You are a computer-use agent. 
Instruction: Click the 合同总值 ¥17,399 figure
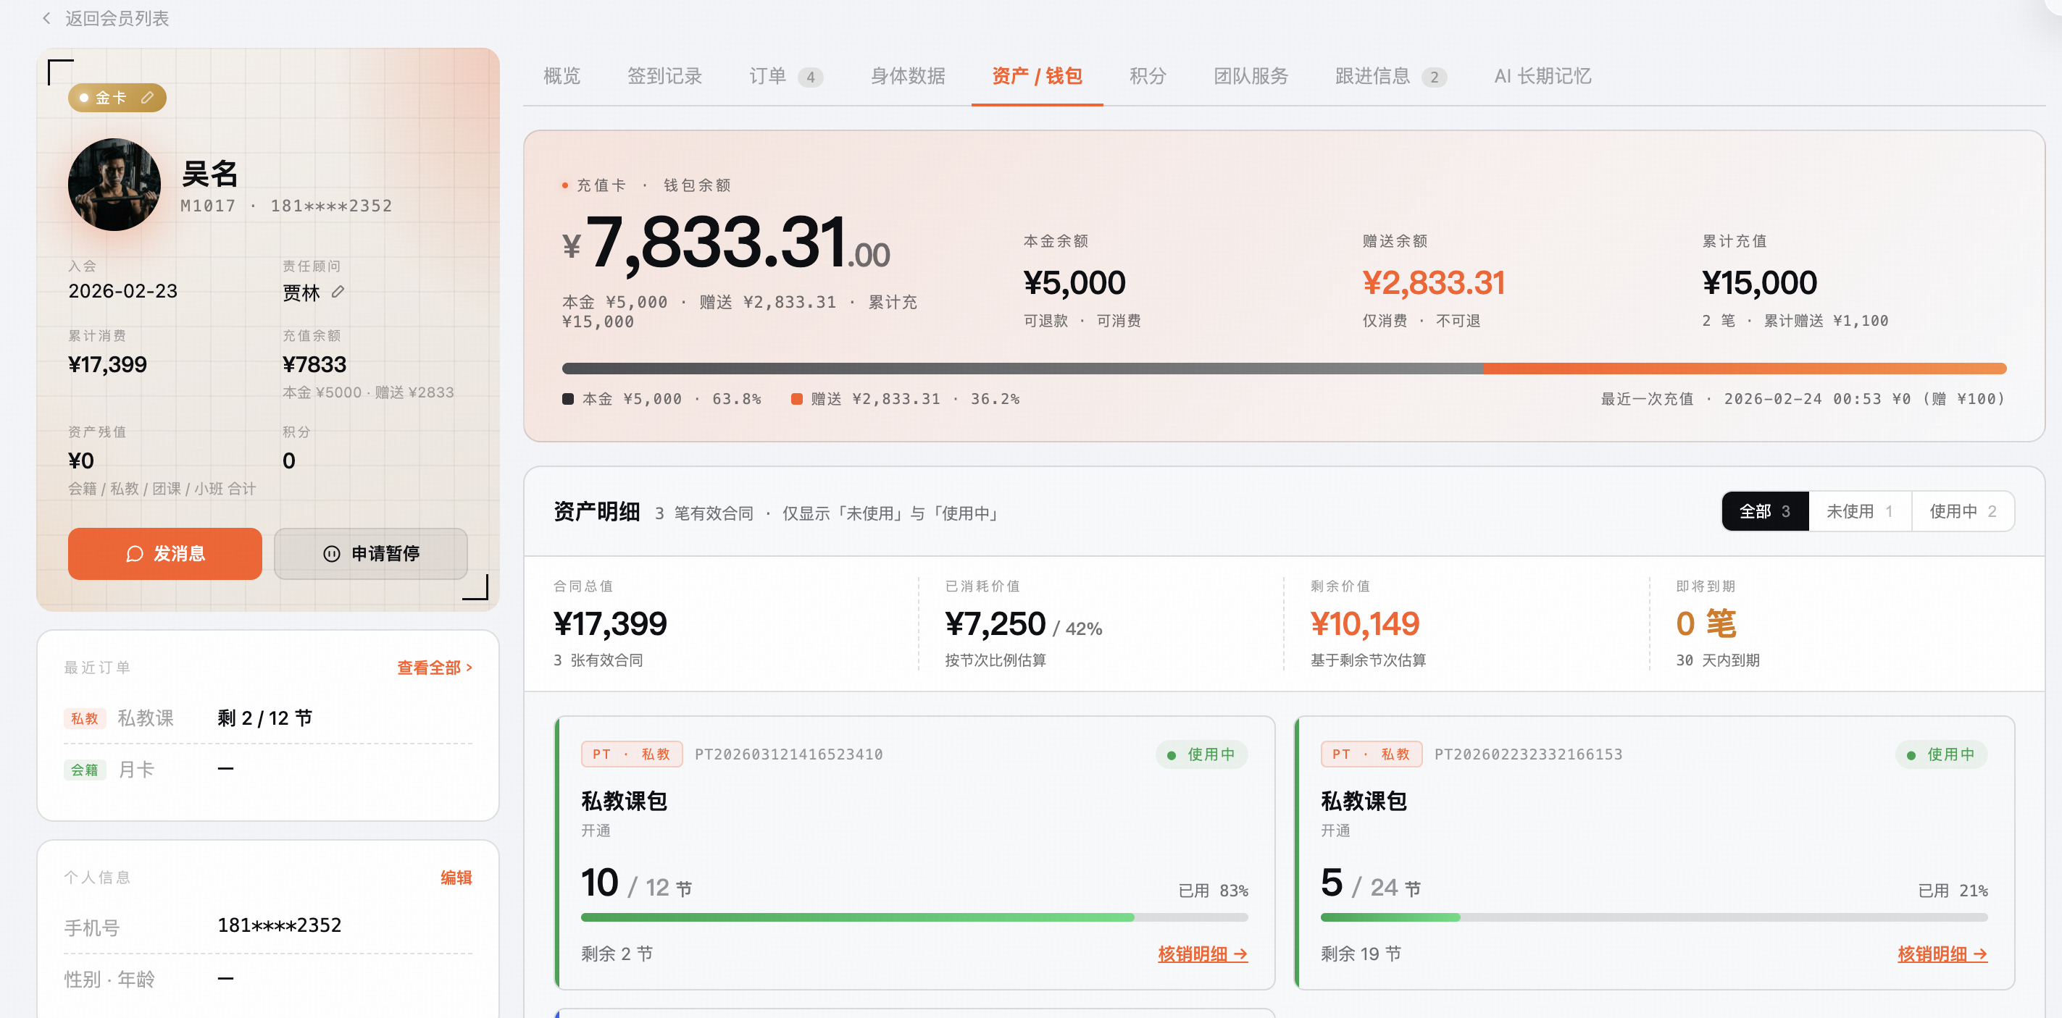(610, 623)
